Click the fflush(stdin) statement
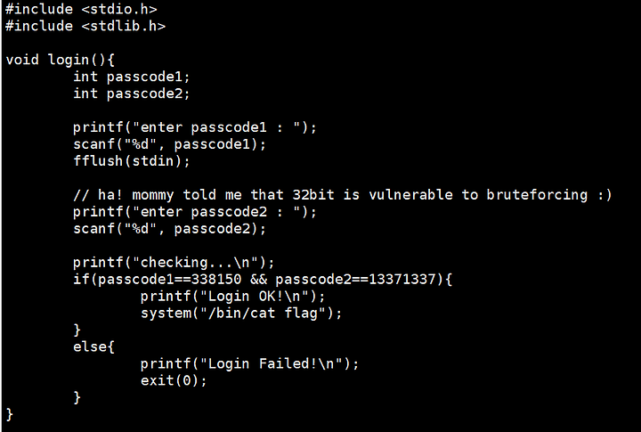Image resolution: width=641 pixels, height=432 pixels. click(131, 161)
